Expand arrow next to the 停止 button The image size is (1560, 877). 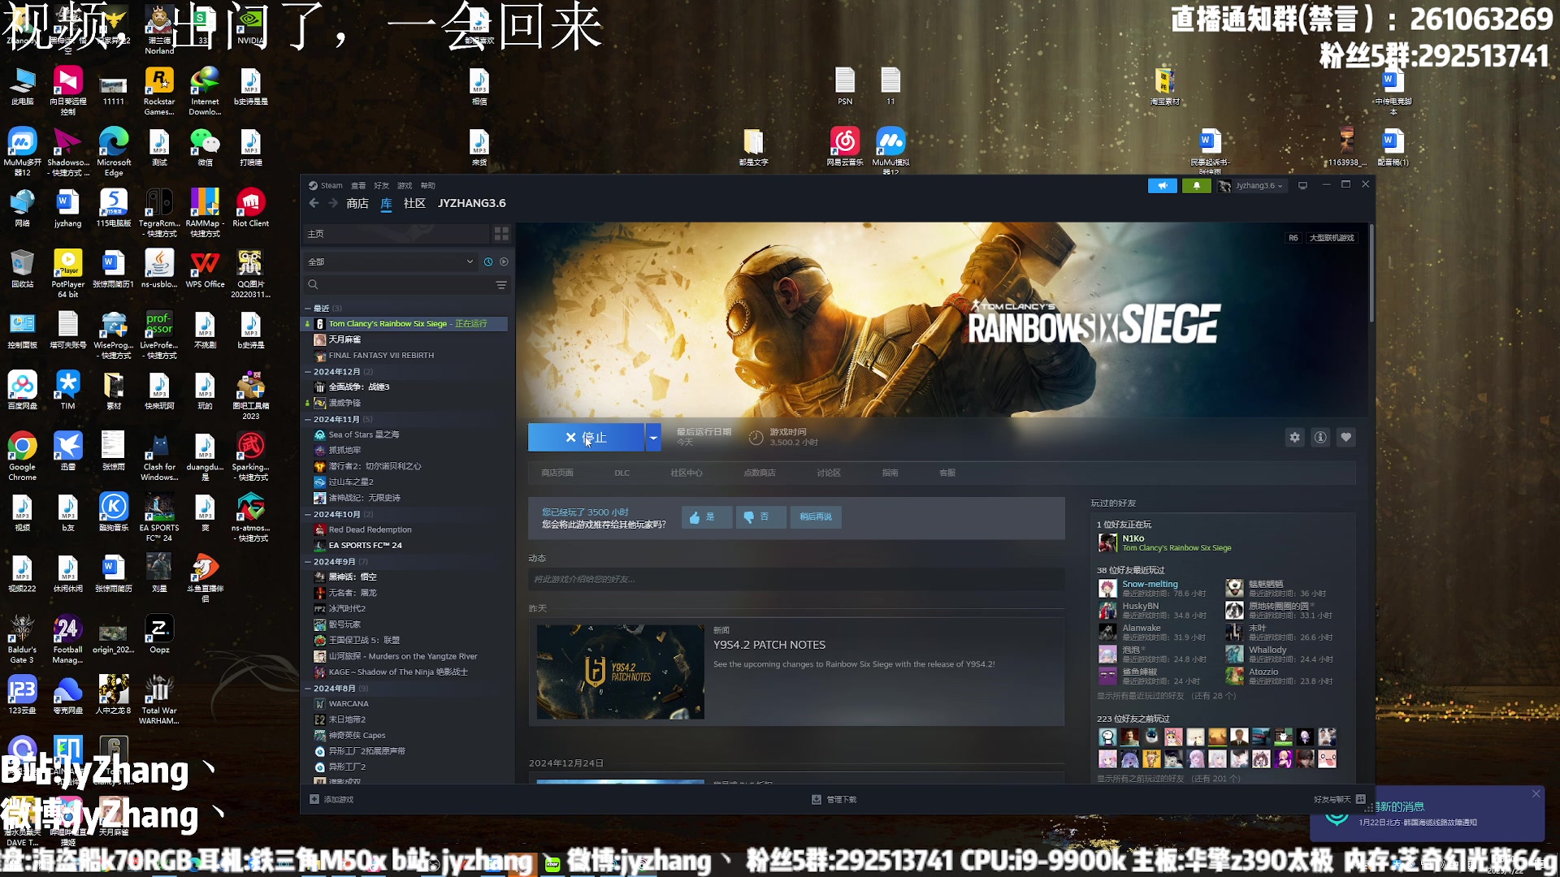click(x=653, y=438)
